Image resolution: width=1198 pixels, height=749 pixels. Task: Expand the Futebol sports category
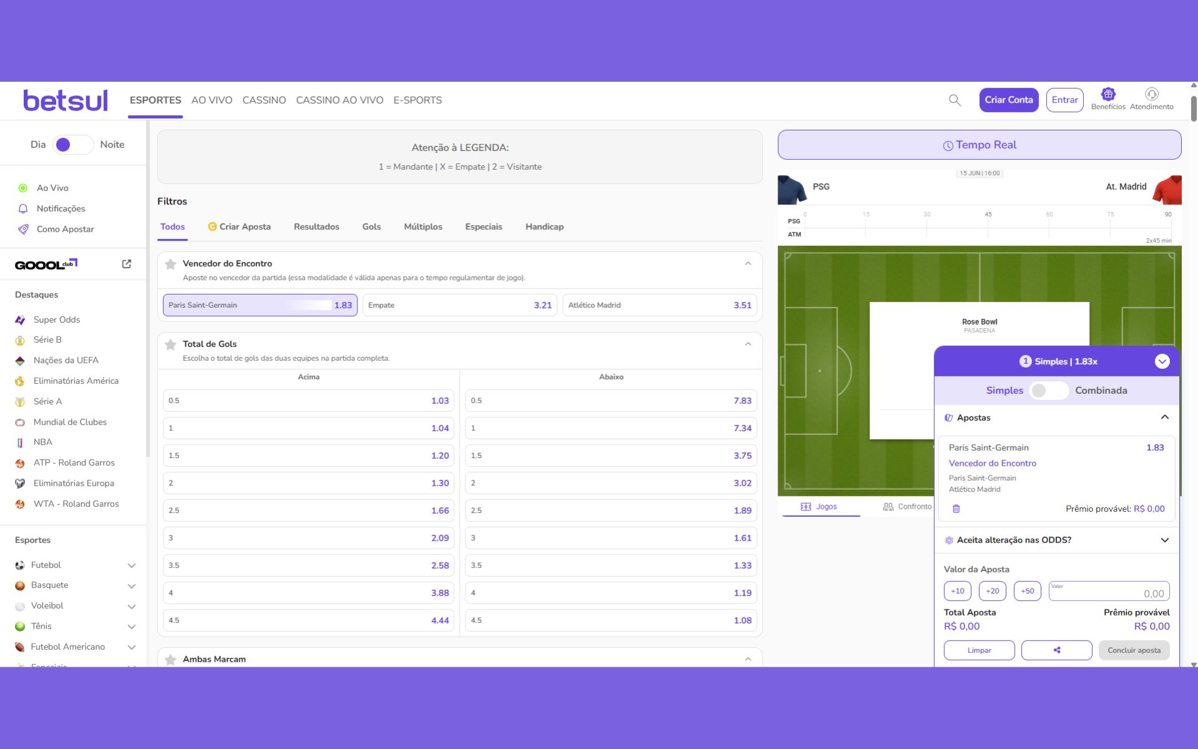click(132, 565)
